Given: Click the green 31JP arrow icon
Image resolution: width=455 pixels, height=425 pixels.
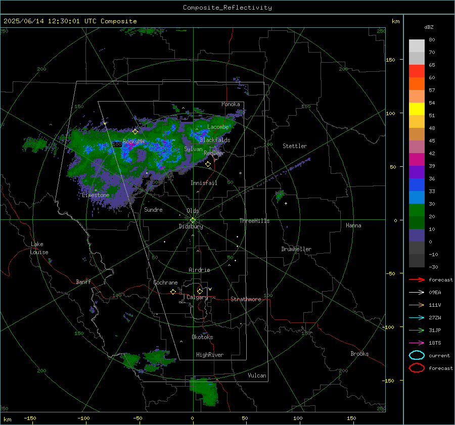Looking at the screenshot, I should click(x=417, y=330).
